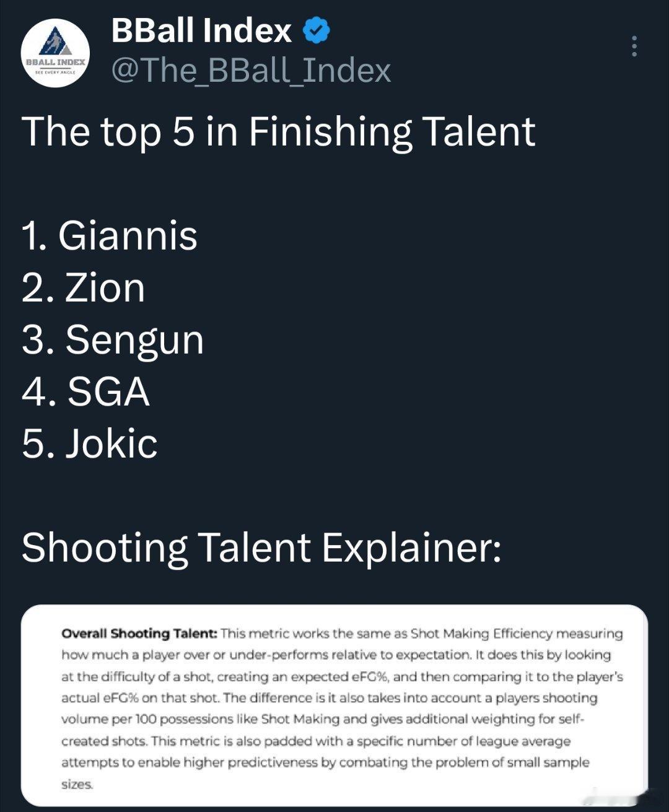Open the Shooting Talent explainer image

[334, 705]
